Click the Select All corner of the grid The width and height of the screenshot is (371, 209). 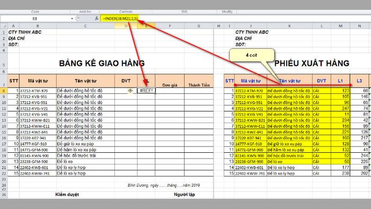coord(4,26)
